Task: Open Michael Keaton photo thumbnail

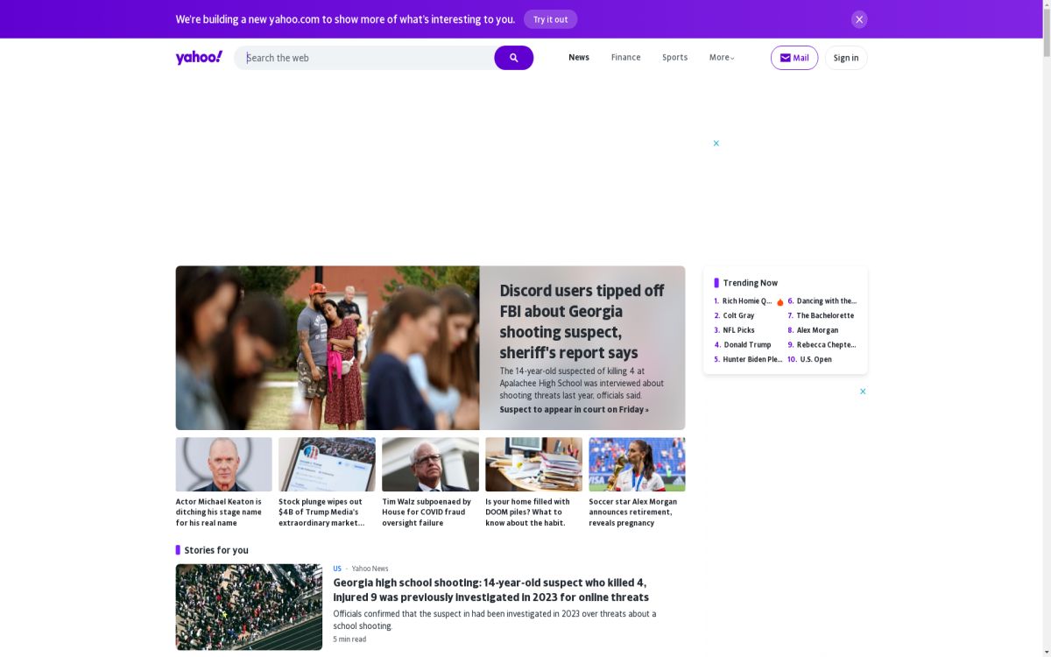Action: click(223, 464)
